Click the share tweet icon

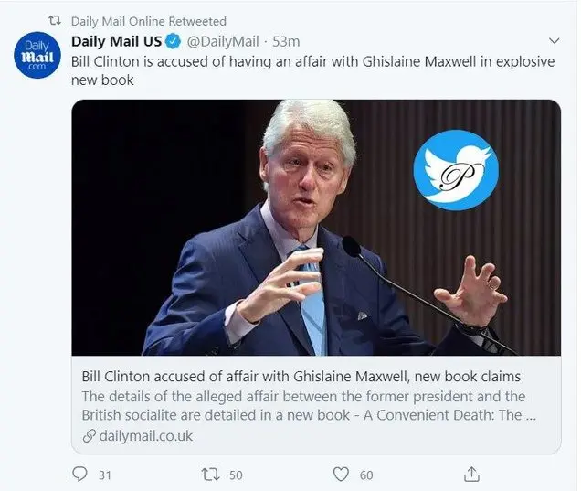[471, 474]
